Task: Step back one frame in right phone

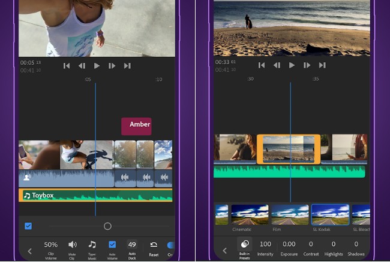Action: [277, 65]
